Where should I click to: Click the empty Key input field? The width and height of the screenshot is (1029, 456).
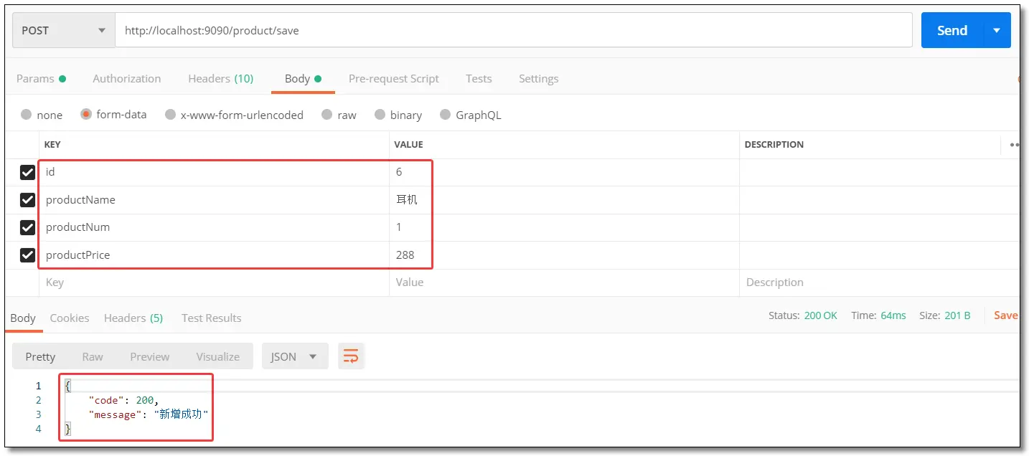point(214,282)
